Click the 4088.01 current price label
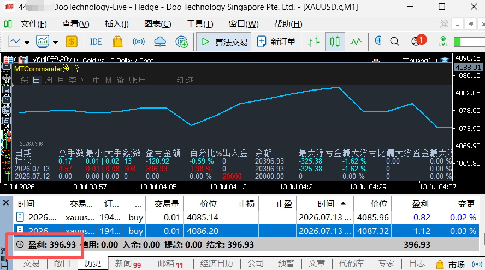485x270 pixels. coord(468,67)
